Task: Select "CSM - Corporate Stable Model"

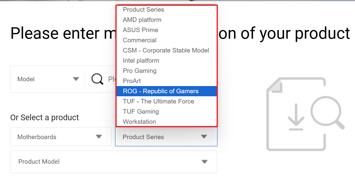Action: [165, 50]
